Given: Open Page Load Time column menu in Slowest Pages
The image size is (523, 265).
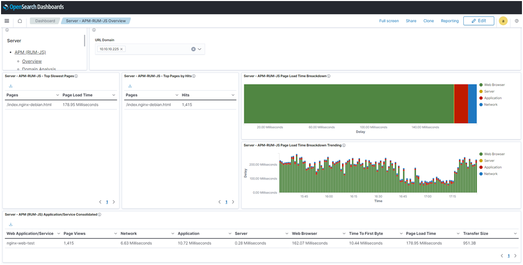Looking at the screenshot, I should pyautogui.click(x=114, y=95).
